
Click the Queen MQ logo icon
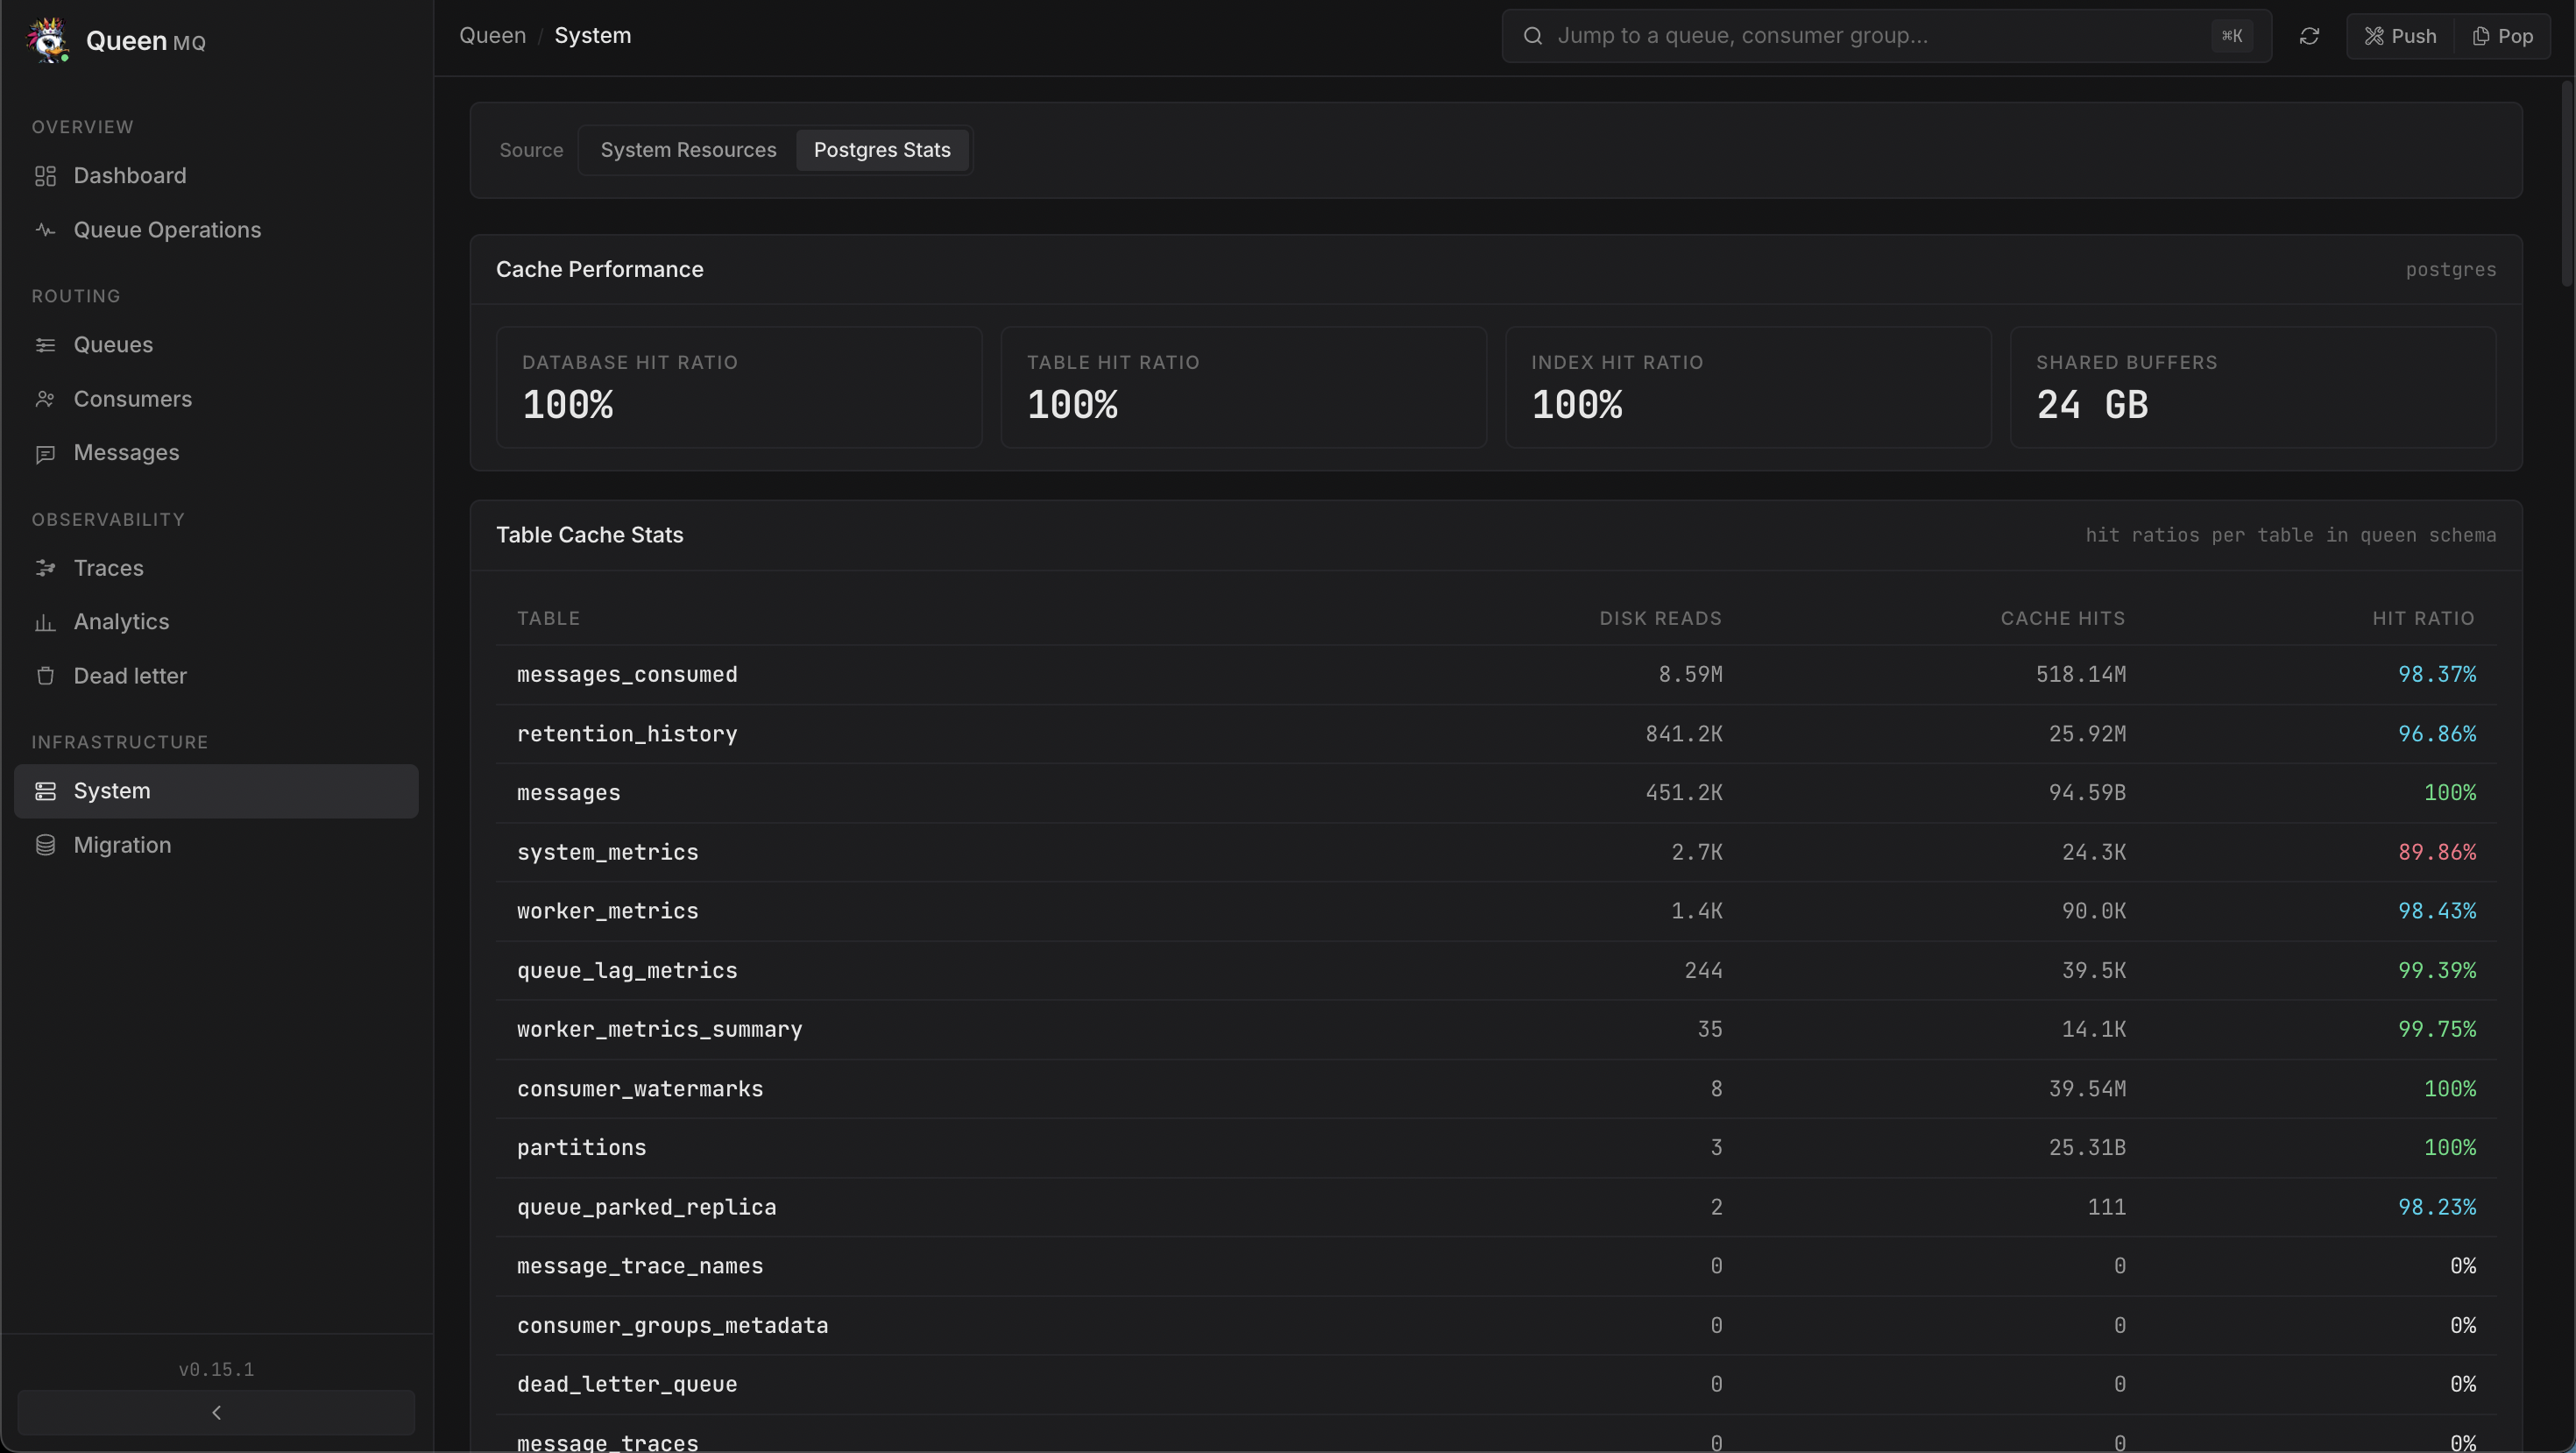(x=47, y=40)
